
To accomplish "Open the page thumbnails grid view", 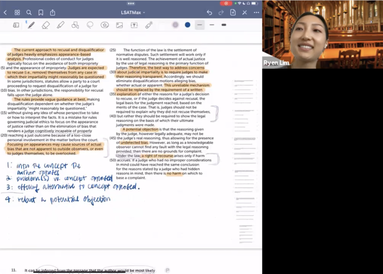I will coord(17,12).
